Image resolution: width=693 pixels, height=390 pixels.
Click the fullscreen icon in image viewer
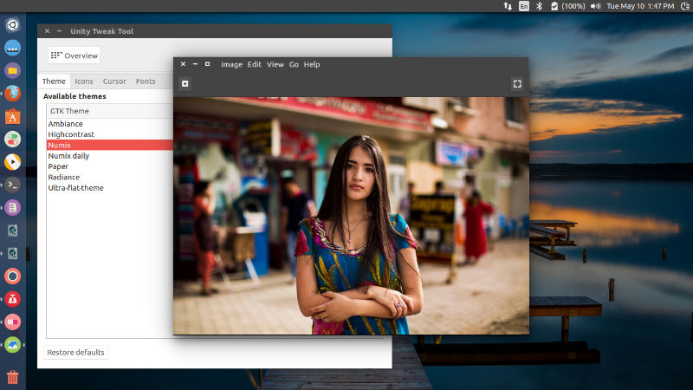tap(516, 84)
